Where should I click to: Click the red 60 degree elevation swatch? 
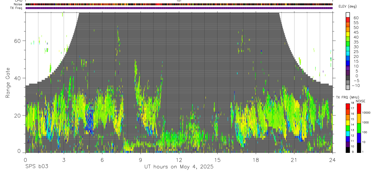click(x=348, y=20)
